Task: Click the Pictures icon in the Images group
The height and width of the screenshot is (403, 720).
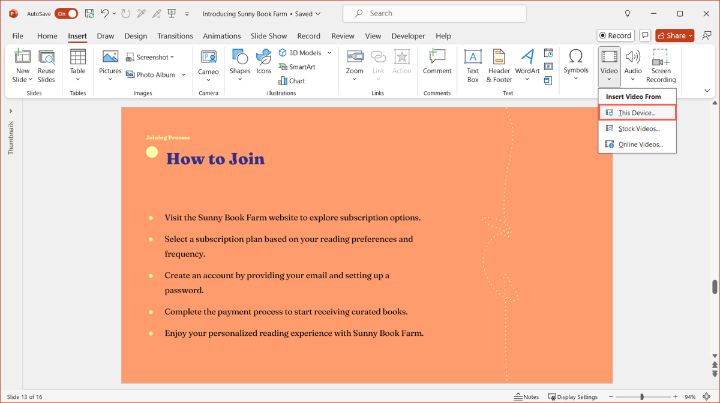Action: pos(110,57)
